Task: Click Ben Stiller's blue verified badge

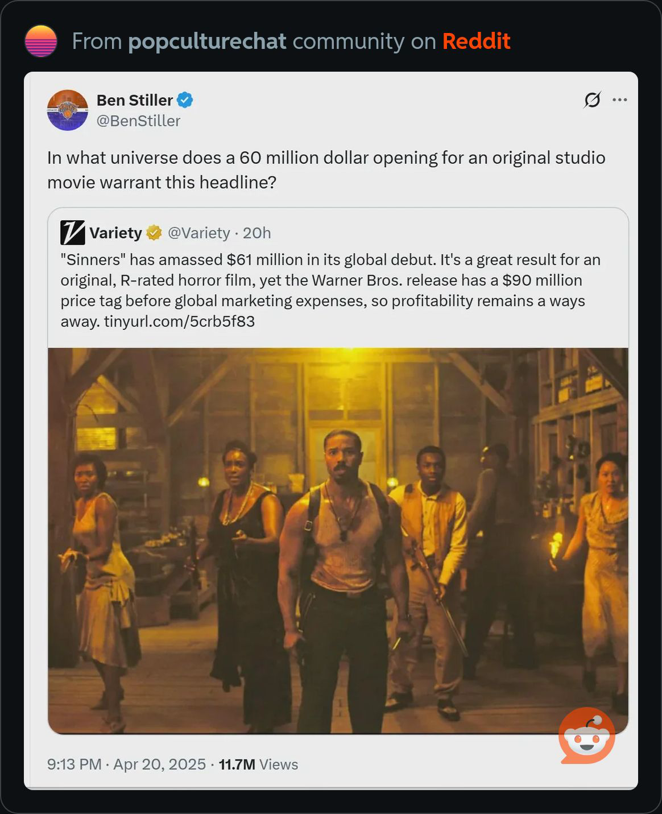Action: pos(185,100)
